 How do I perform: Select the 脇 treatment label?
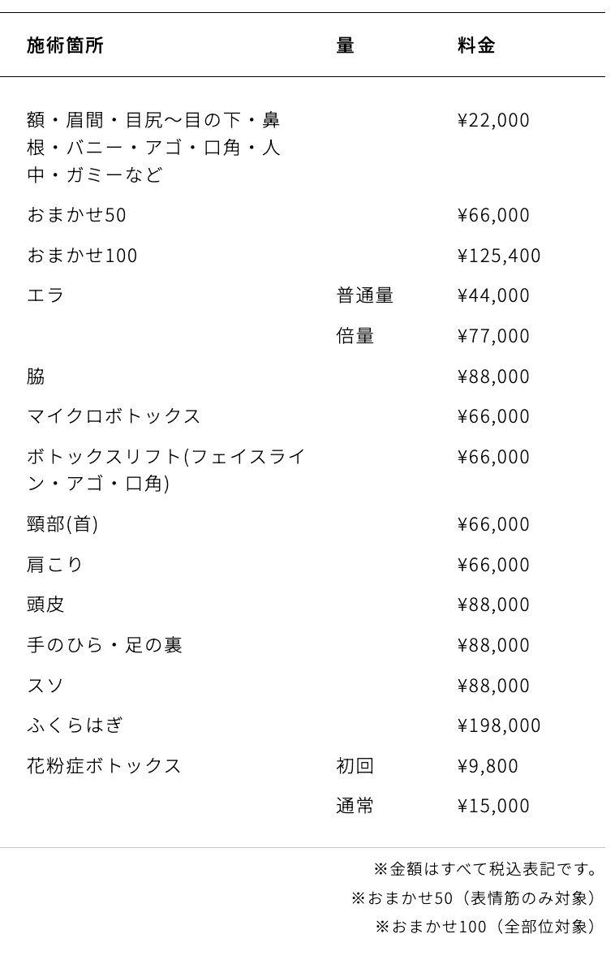pos(36,377)
